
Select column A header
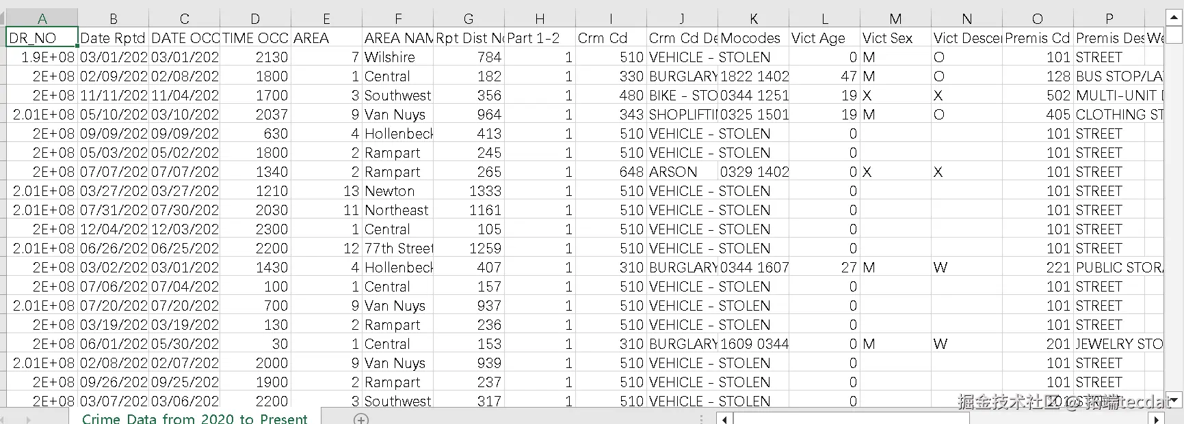tap(42, 18)
